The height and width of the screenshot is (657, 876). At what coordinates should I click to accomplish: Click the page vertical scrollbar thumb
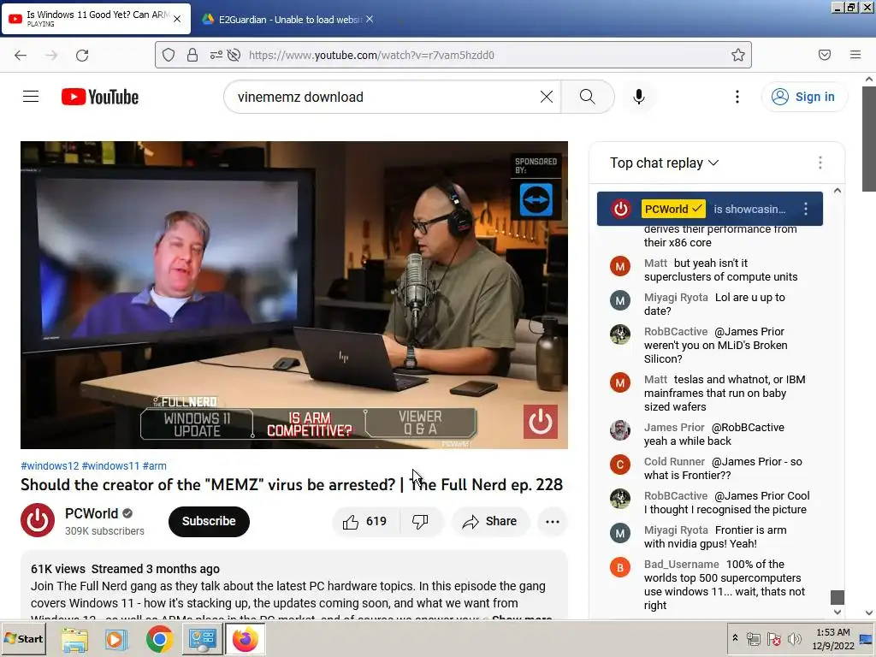tap(869, 139)
